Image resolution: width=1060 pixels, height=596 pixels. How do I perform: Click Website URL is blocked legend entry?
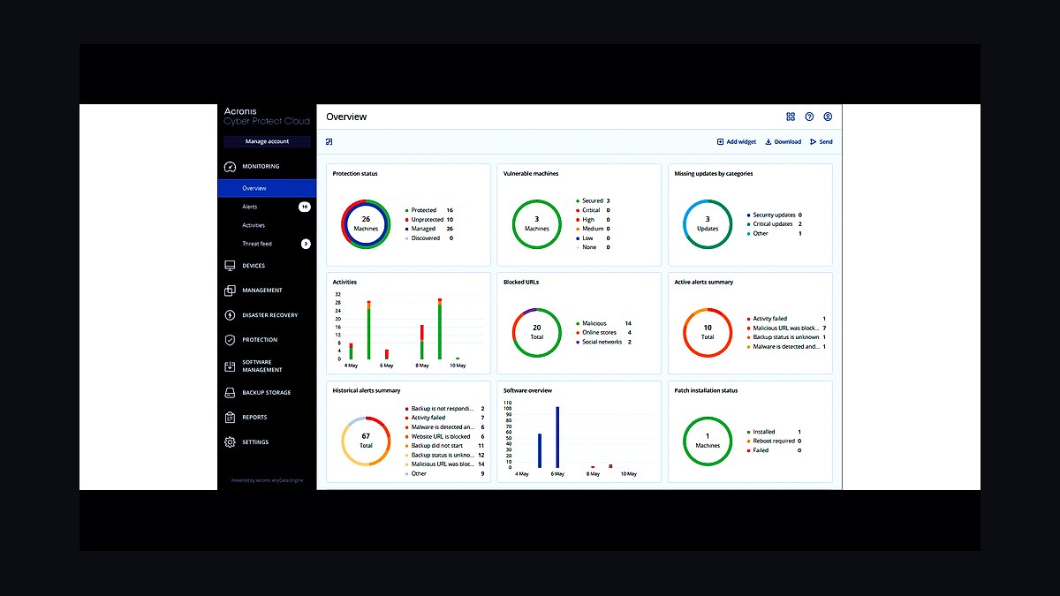[x=445, y=436]
